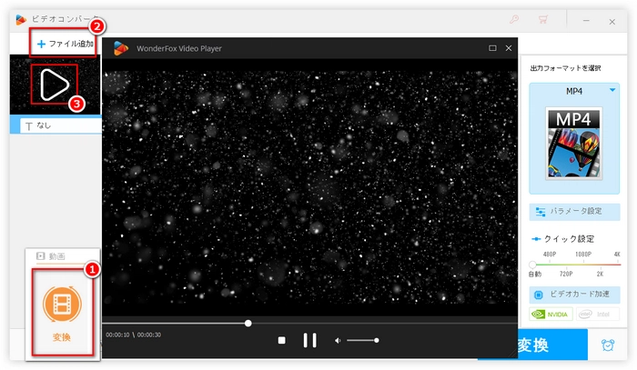Viewport: 637px width, 370px height.
Task: Open the alarm clock scheduler icon
Action: coord(605,345)
